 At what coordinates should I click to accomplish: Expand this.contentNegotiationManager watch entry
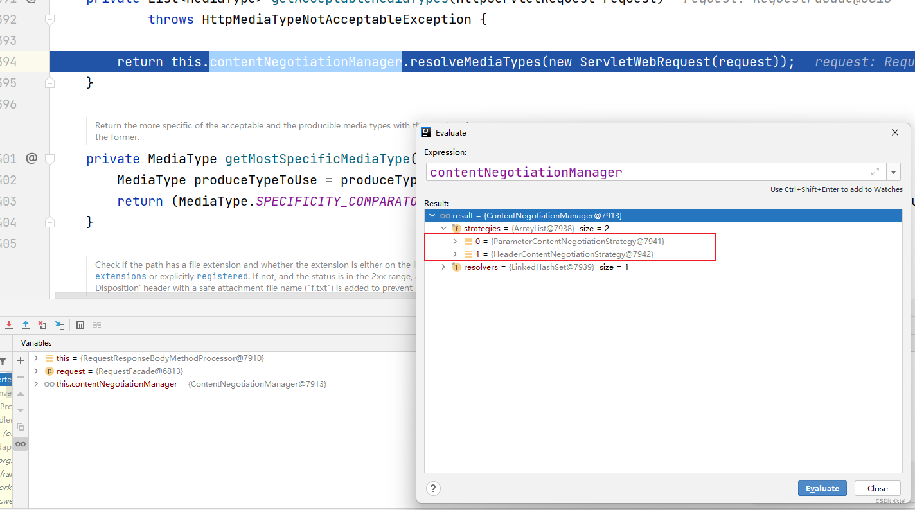click(x=37, y=384)
